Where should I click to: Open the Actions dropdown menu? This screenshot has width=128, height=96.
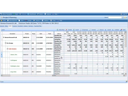(37, 20)
